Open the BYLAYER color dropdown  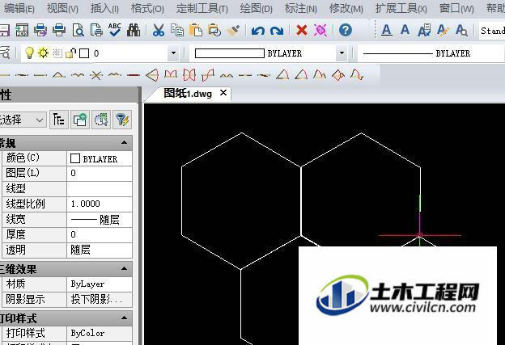click(x=342, y=53)
